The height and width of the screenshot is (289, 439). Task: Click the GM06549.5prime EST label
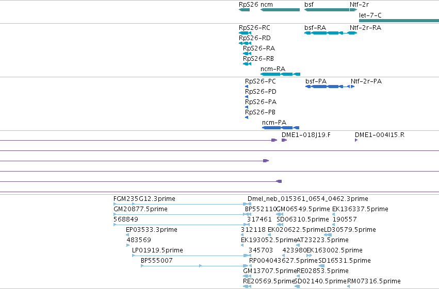pyautogui.click(x=303, y=209)
